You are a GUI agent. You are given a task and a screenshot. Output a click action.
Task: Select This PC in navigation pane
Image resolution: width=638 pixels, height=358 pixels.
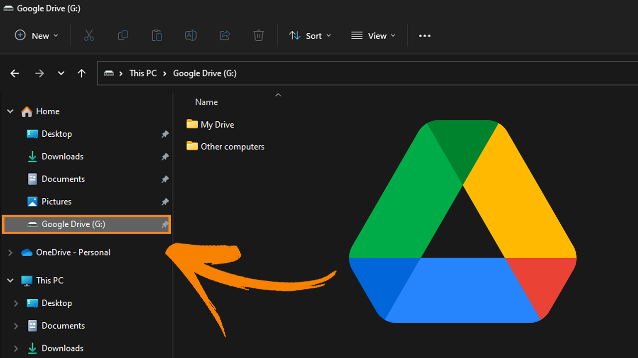(50, 280)
